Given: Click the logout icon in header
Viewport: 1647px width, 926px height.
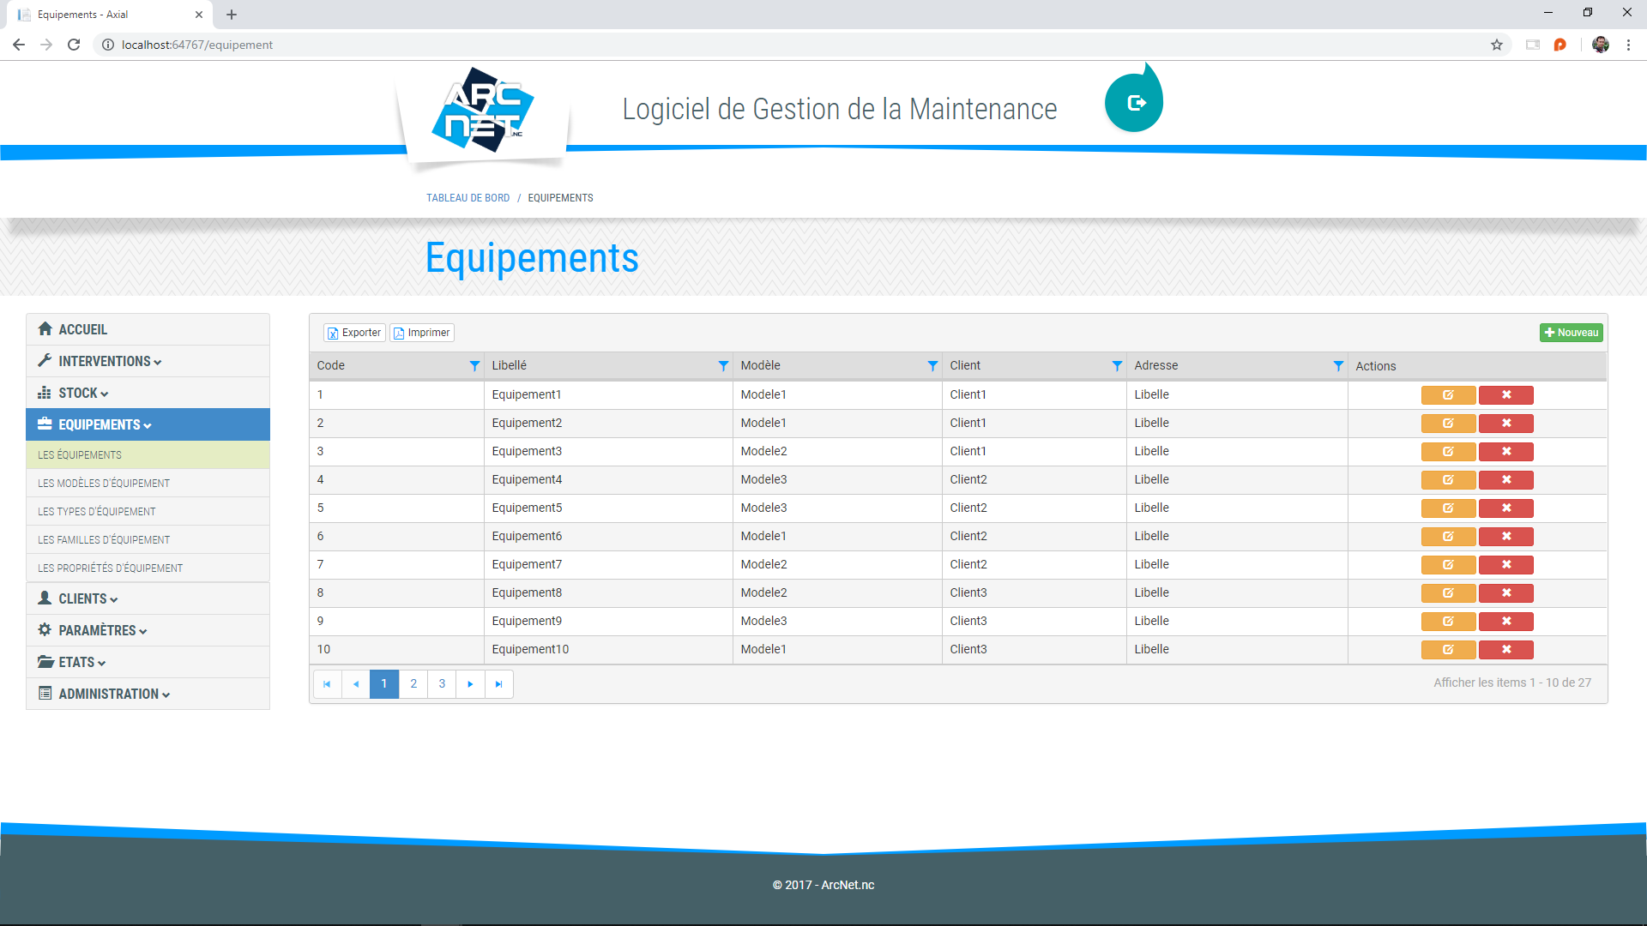Looking at the screenshot, I should click(1136, 103).
